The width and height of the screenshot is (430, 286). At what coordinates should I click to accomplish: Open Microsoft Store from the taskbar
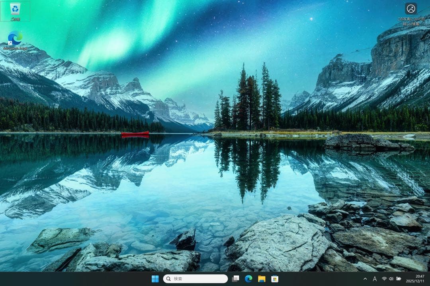tap(274, 279)
